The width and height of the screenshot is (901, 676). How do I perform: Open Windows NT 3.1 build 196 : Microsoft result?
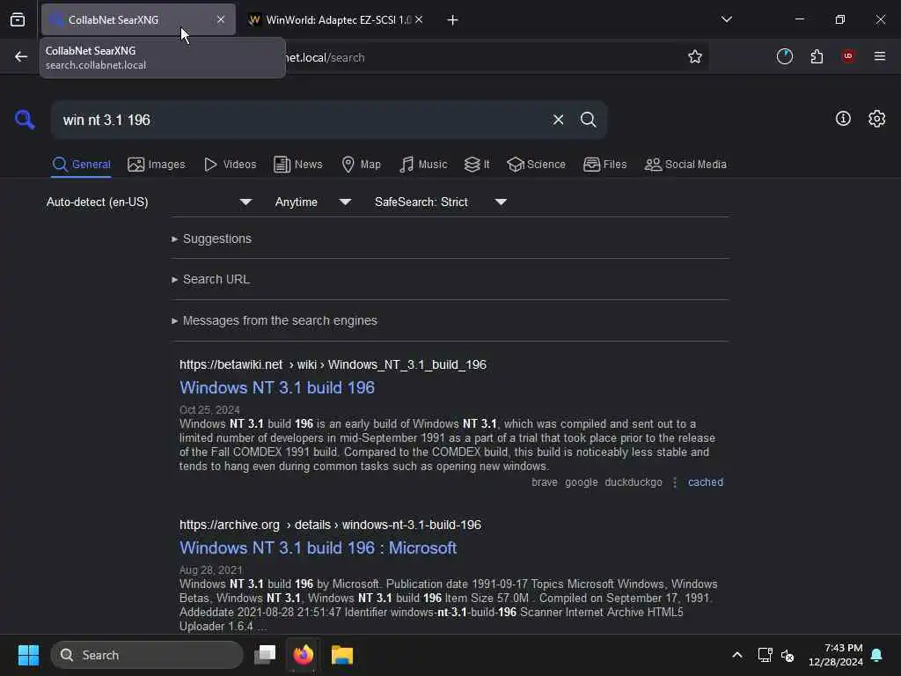point(318,547)
